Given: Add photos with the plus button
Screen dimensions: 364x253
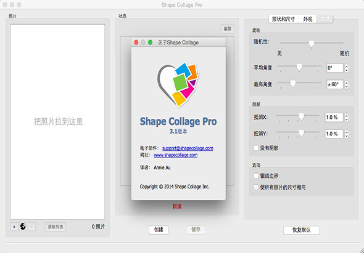Looking at the screenshot, I should (14, 227).
